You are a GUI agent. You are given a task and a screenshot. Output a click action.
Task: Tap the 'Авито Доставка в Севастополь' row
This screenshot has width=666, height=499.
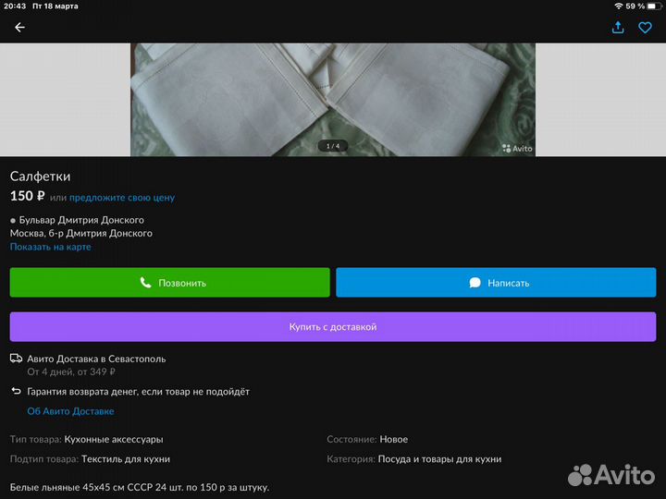[x=96, y=359]
